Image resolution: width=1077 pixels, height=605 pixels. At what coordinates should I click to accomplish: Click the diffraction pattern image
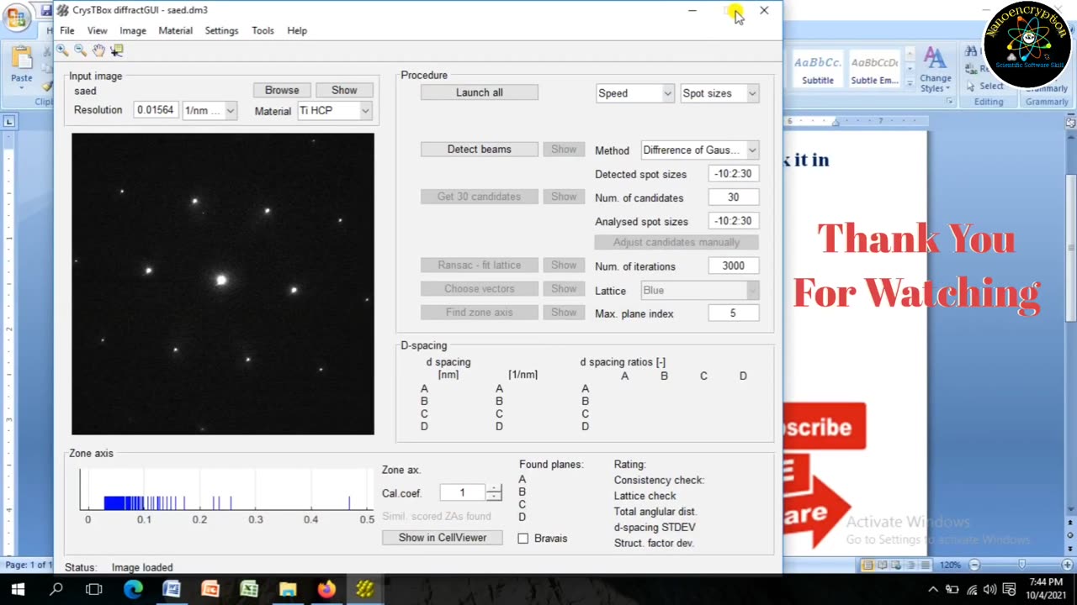click(x=223, y=284)
